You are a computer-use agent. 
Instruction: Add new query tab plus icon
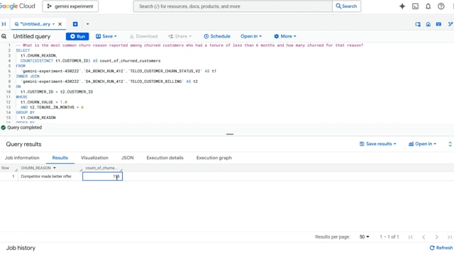[x=75, y=24]
